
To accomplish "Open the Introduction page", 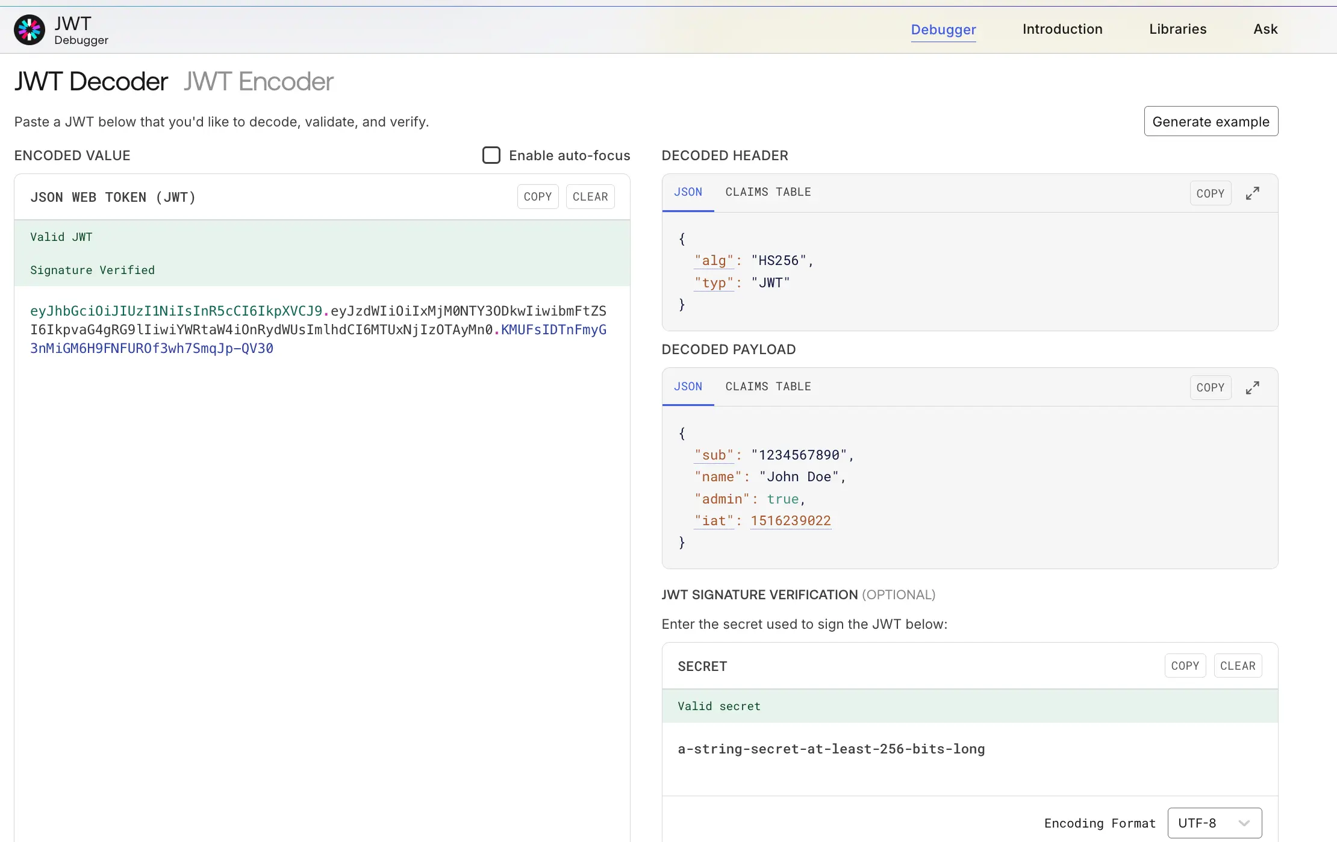I will [x=1062, y=29].
